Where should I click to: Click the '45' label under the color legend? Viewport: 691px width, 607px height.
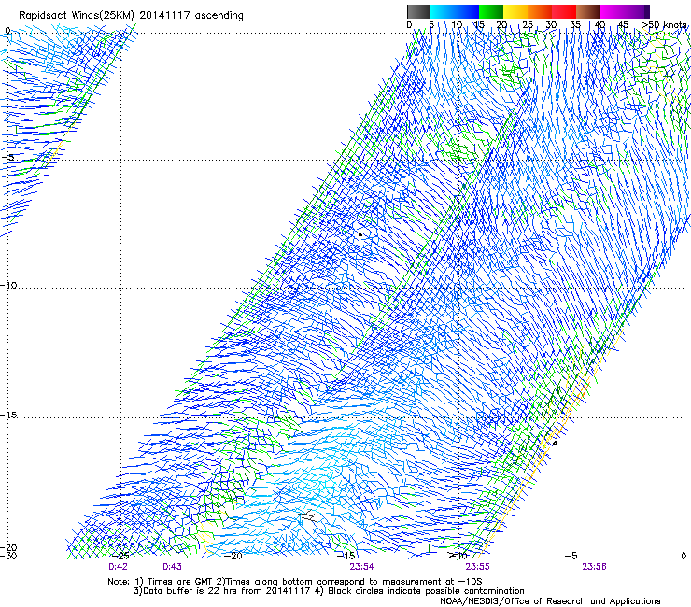point(623,25)
